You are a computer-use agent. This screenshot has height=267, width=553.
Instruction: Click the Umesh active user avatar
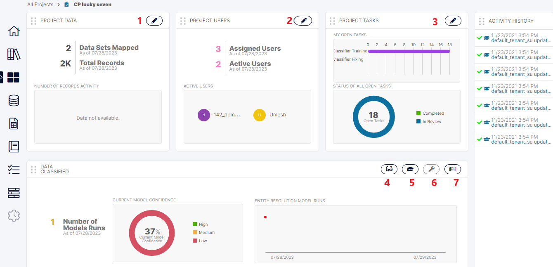[x=260, y=115]
